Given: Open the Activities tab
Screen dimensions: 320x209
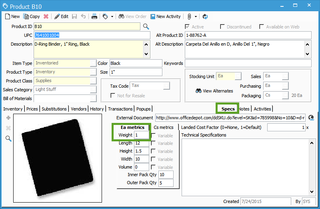Looking at the screenshot, I should pos(262,109).
